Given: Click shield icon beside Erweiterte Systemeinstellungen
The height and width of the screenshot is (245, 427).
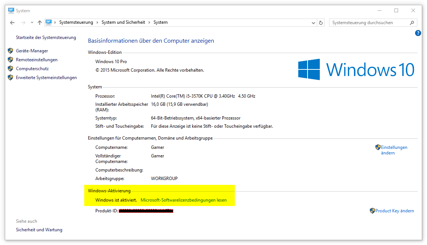Looking at the screenshot, I should pos(10,78).
